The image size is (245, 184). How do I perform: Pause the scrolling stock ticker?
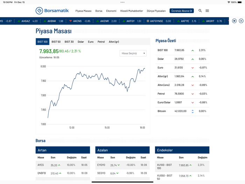click(234, 21)
